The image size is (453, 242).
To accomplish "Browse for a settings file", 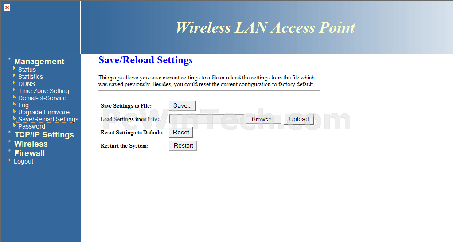I will 263,119.
